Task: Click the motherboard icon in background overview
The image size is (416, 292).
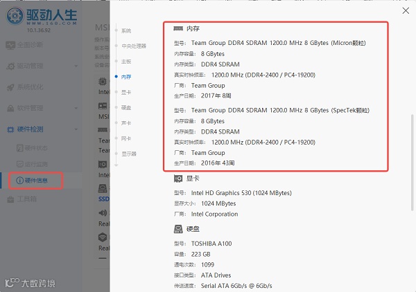Action: pyautogui.click(x=103, y=106)
